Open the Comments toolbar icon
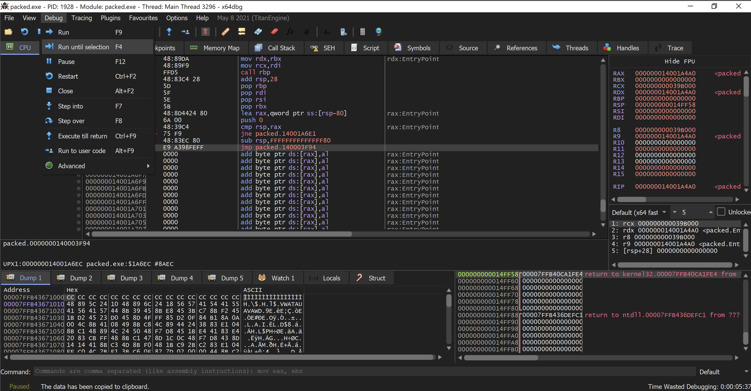The width and height of the screenshot is (751, 391). tap(242, 32)
